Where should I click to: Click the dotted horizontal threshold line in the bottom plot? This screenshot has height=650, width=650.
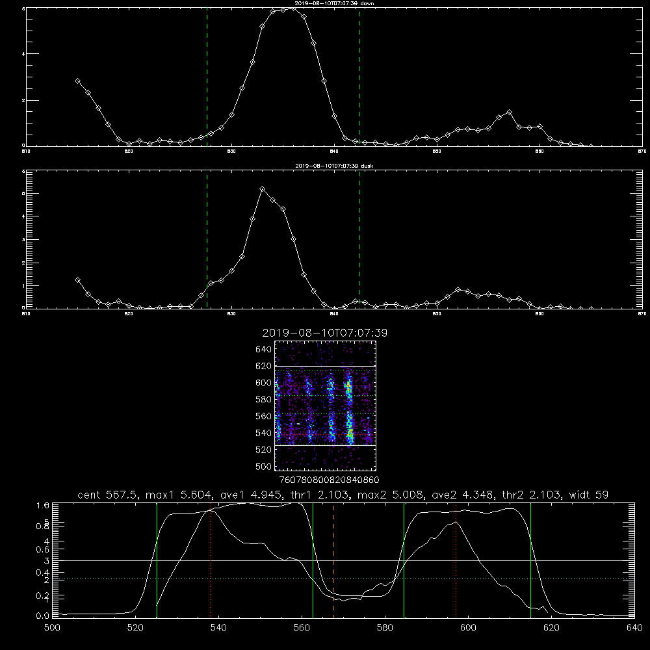343,578
